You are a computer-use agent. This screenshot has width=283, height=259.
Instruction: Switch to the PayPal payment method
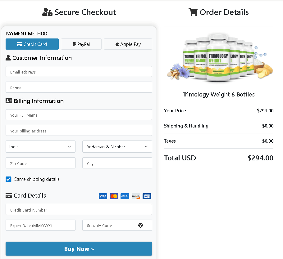pyautogui.click(x=81, y=44)
